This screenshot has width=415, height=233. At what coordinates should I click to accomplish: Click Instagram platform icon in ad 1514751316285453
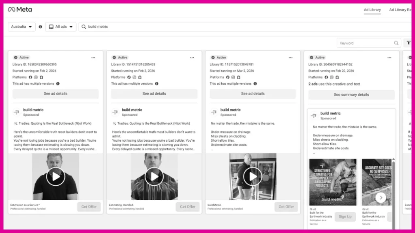135,77
